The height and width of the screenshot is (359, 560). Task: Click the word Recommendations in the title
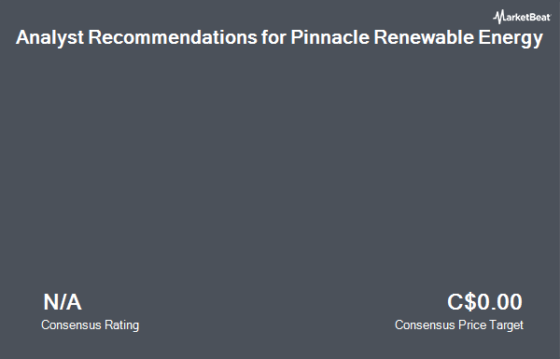[173, 36]
